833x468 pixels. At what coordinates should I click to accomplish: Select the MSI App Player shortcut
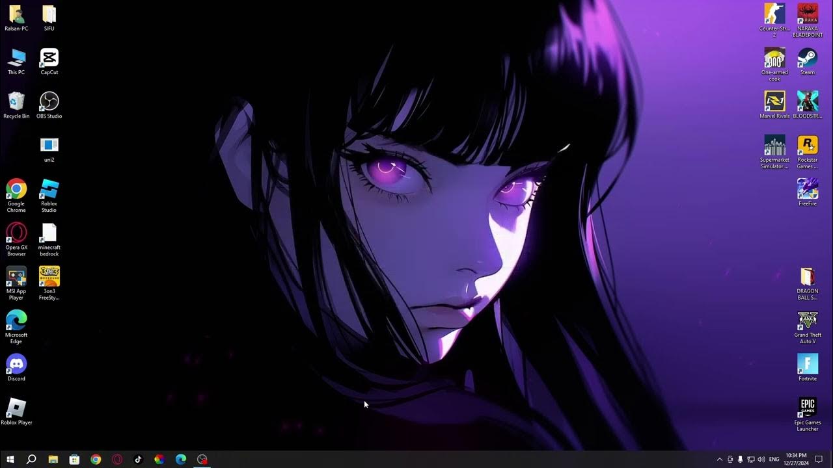click(16, 283)
